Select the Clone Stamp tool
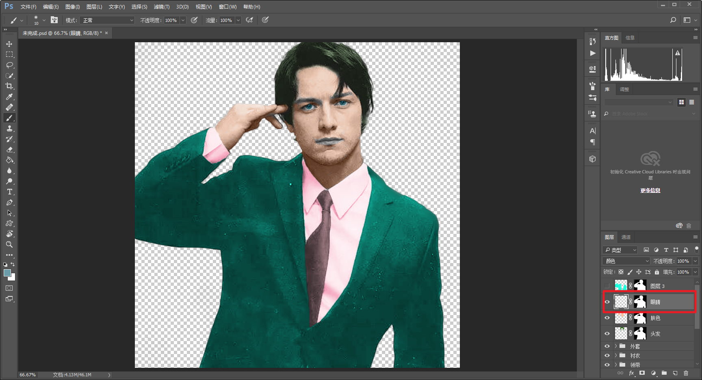 pyautogui.click(x=9, y=128)
